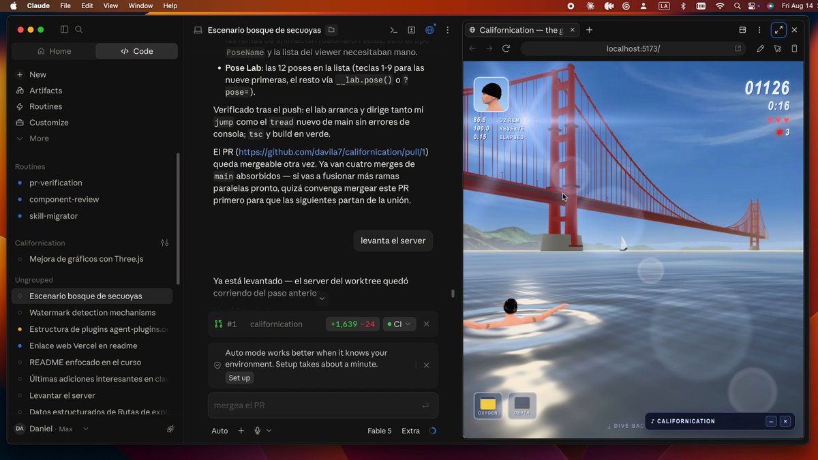Image resolution: width=818 pixels, height=460 pixels.
Task: Click the sparkle icon beside Daniel's account
Action: point(170,429)
